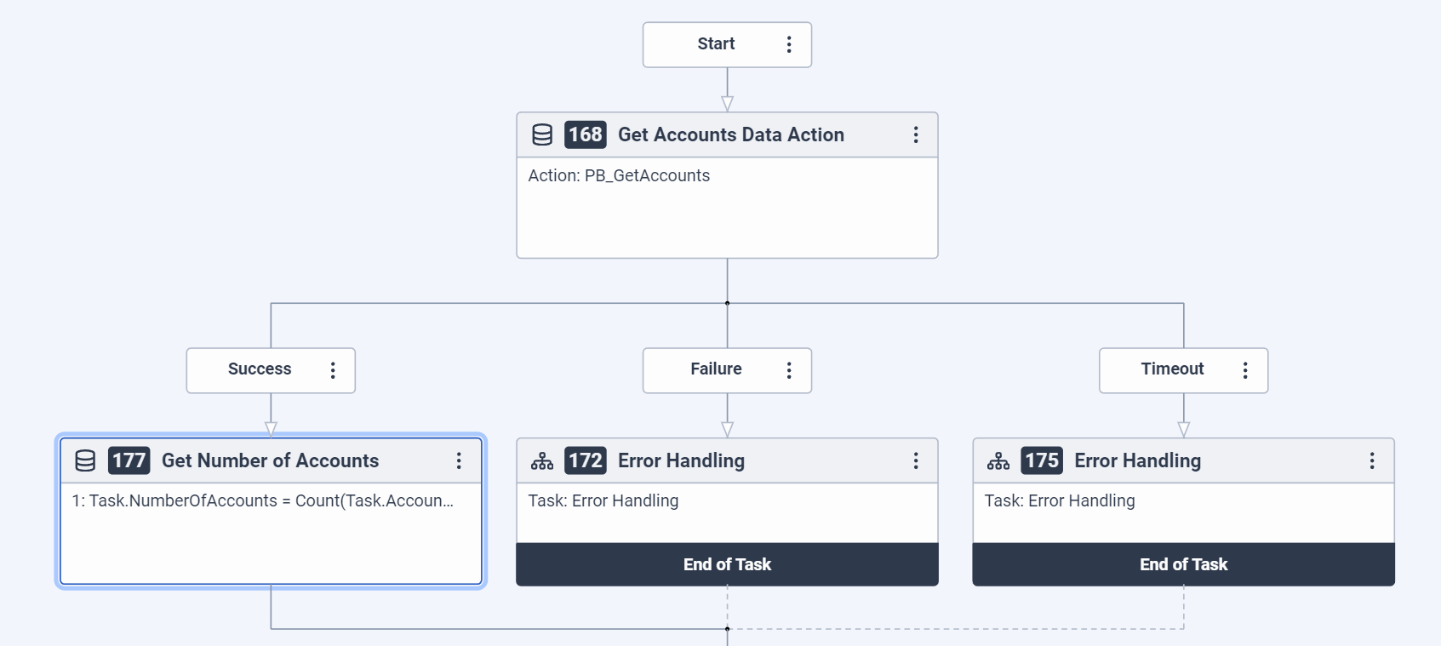
Task: Click the database icon on action 168
Action: [542, 134]
